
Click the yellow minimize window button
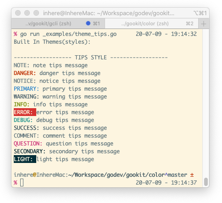27,13
